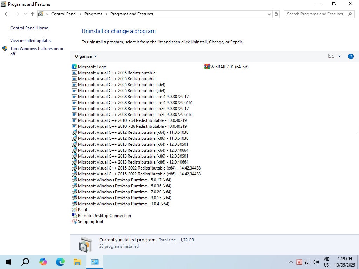Select Visual C++ 2008 Redistributable - x86 9.0.30729.17
The height and width of the screenshot is (269, 359).
click(x=130, y=109)
